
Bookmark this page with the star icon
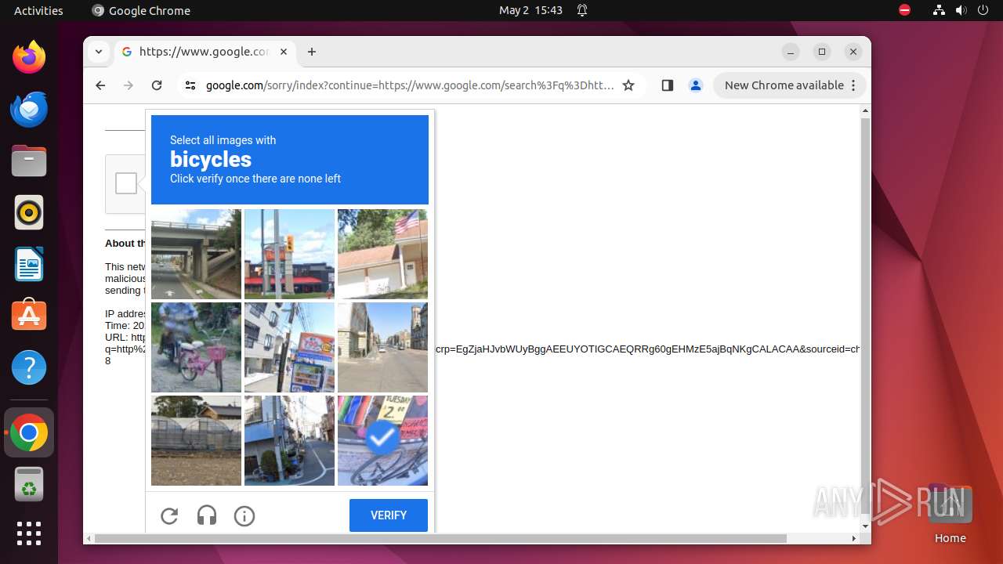pos(628,85)
